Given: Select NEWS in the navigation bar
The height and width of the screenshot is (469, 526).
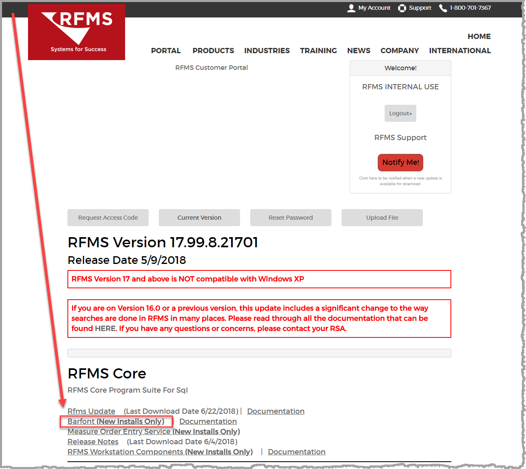Looking at the screenshot, I should [x=359, y=51].
